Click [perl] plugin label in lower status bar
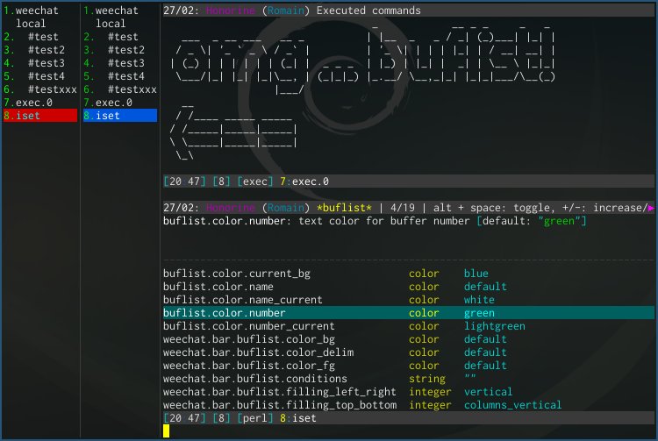This screenshot has width=658, height=441. 255,418
